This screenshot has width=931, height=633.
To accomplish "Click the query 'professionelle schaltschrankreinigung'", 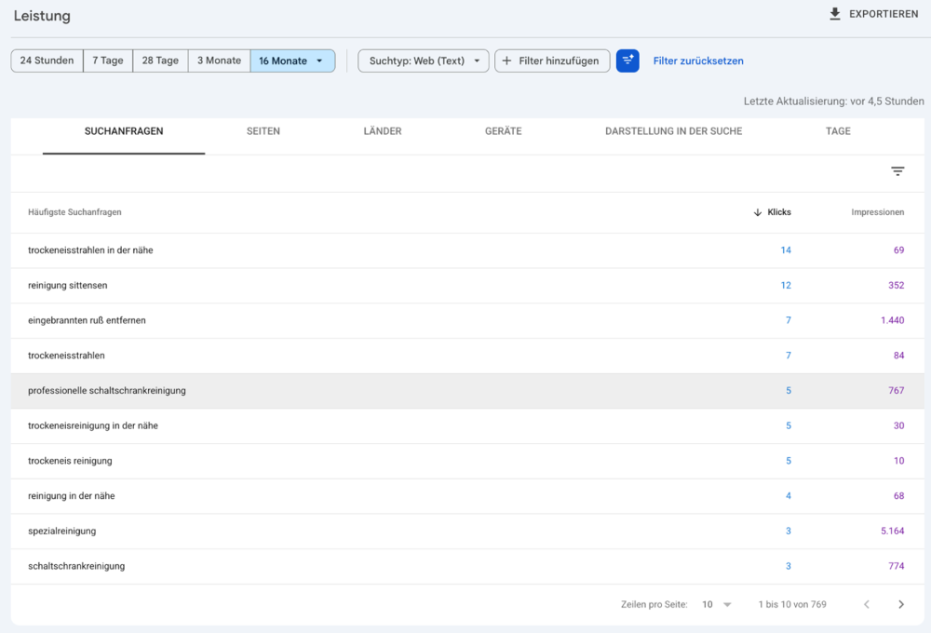I will point(107,390).
